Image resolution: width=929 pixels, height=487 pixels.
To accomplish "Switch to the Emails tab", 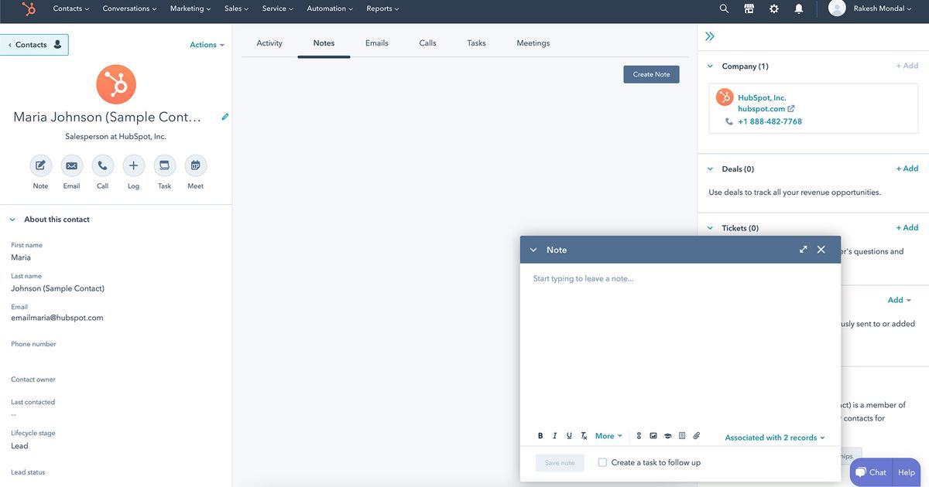I will point(377,43).
